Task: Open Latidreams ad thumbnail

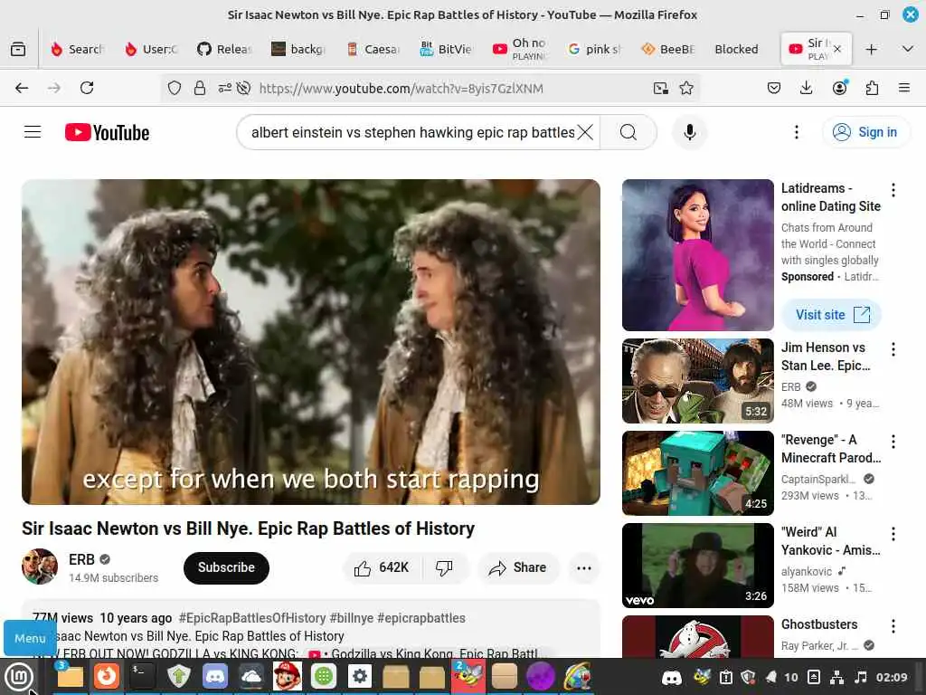Action: tap(697, 254)
